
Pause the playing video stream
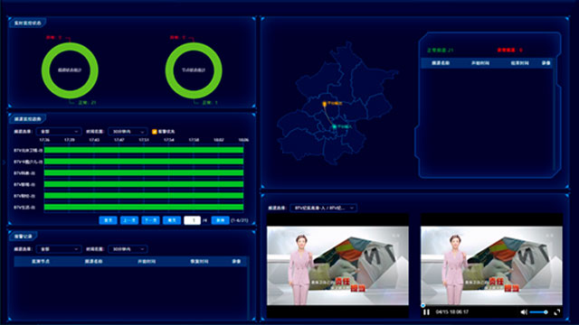coord(426,312)
